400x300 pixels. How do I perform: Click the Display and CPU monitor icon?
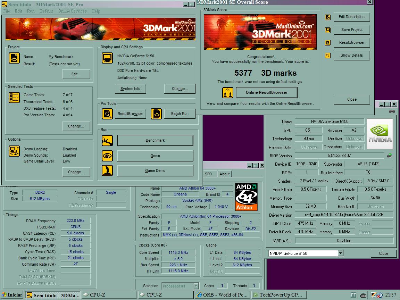click(x=107, y=58)
